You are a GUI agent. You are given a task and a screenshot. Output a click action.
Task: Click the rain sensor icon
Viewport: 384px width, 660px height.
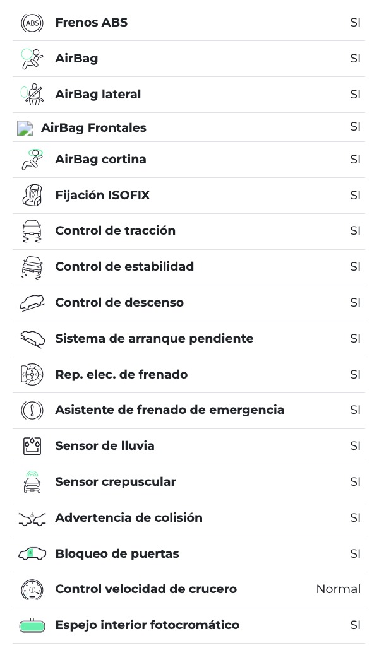coord(32,446)
